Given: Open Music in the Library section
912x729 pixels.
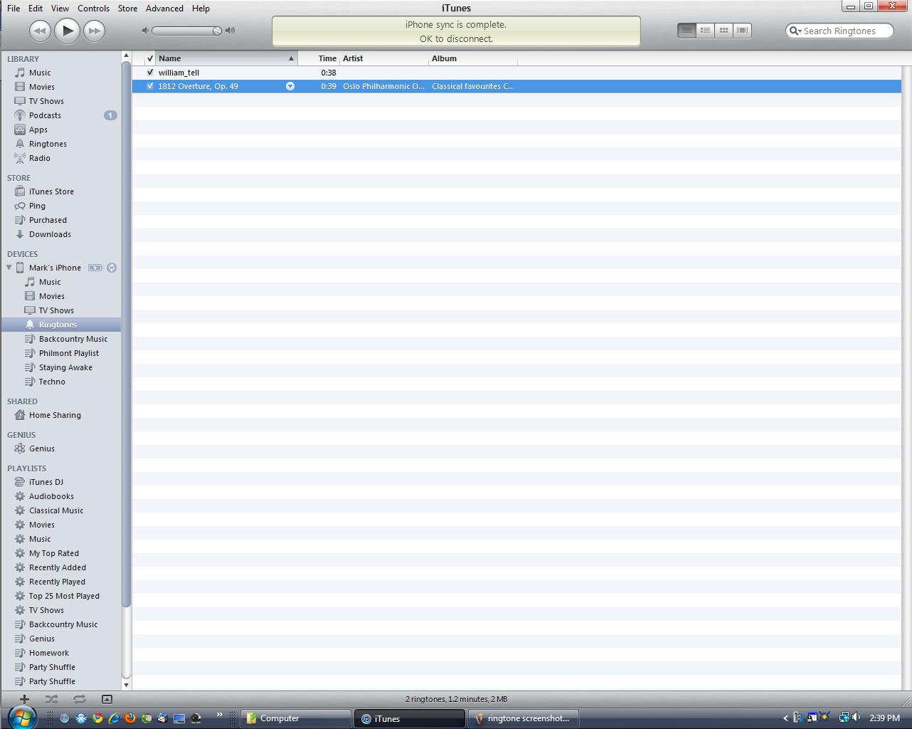Looking at the screenshot, I should coord(40,73).
